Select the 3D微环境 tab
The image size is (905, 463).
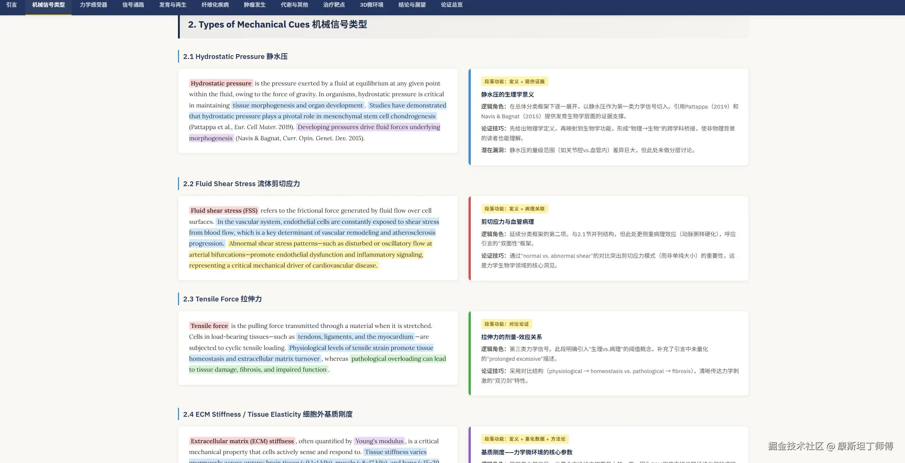[371, 5]
